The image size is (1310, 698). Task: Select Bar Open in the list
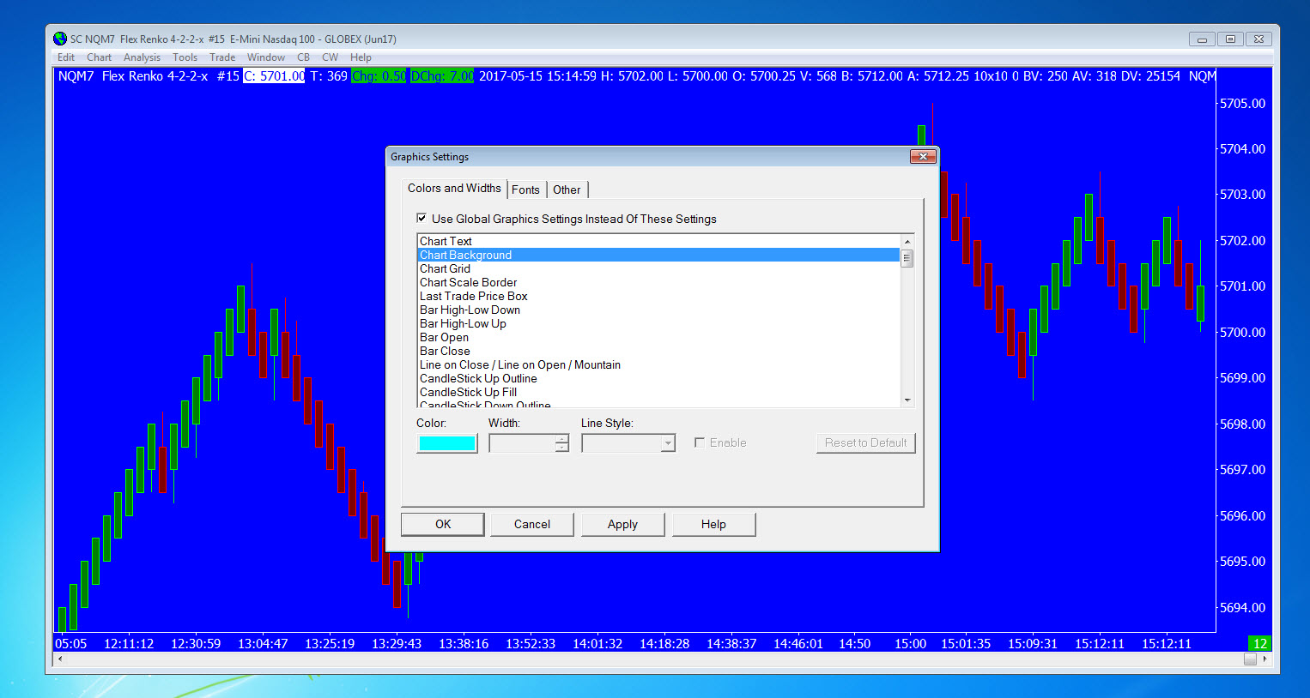pos(658,337)
